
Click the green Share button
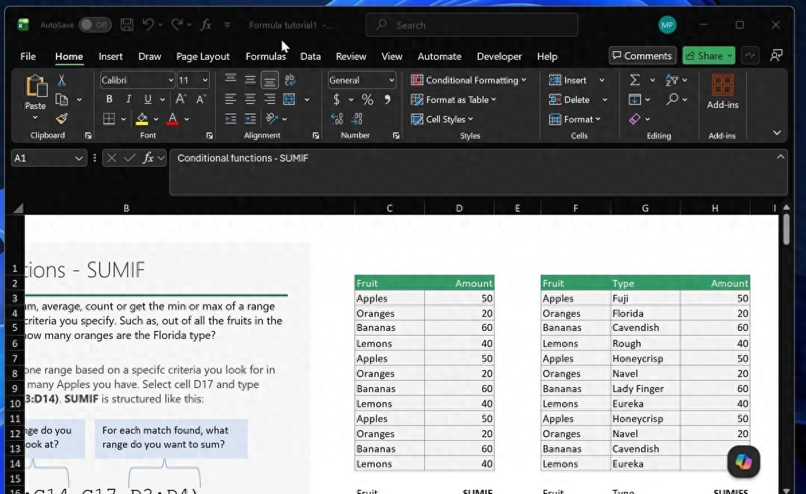click(709, 56)
